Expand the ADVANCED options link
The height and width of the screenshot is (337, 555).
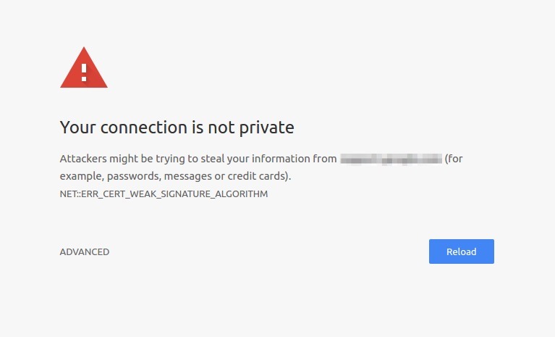[85, 251]
